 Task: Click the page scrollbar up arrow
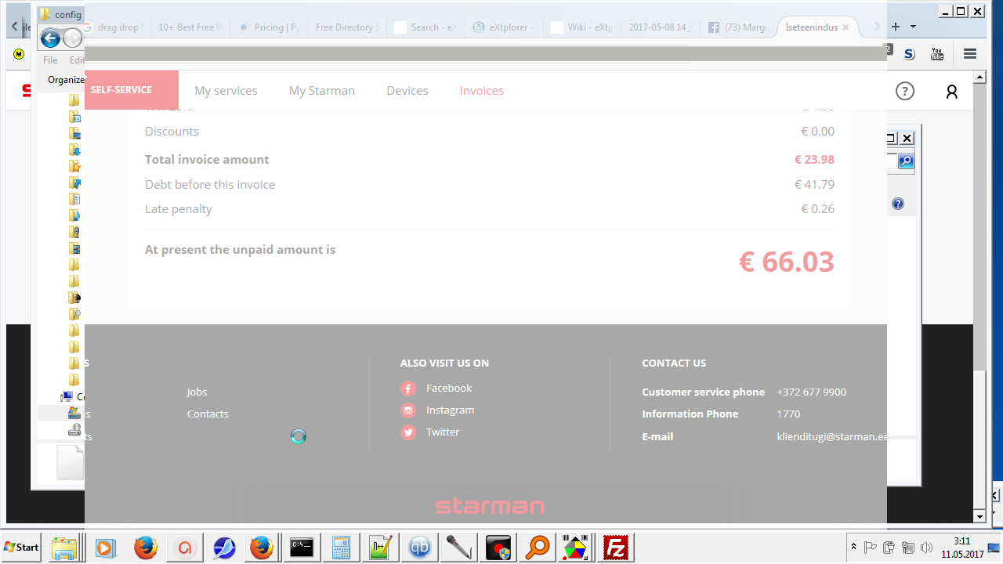pyautogui.click(x=979, y=78)
